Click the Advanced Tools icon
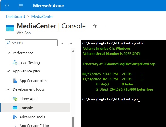Screen dimensions: 166x127 tap(15, 117)
